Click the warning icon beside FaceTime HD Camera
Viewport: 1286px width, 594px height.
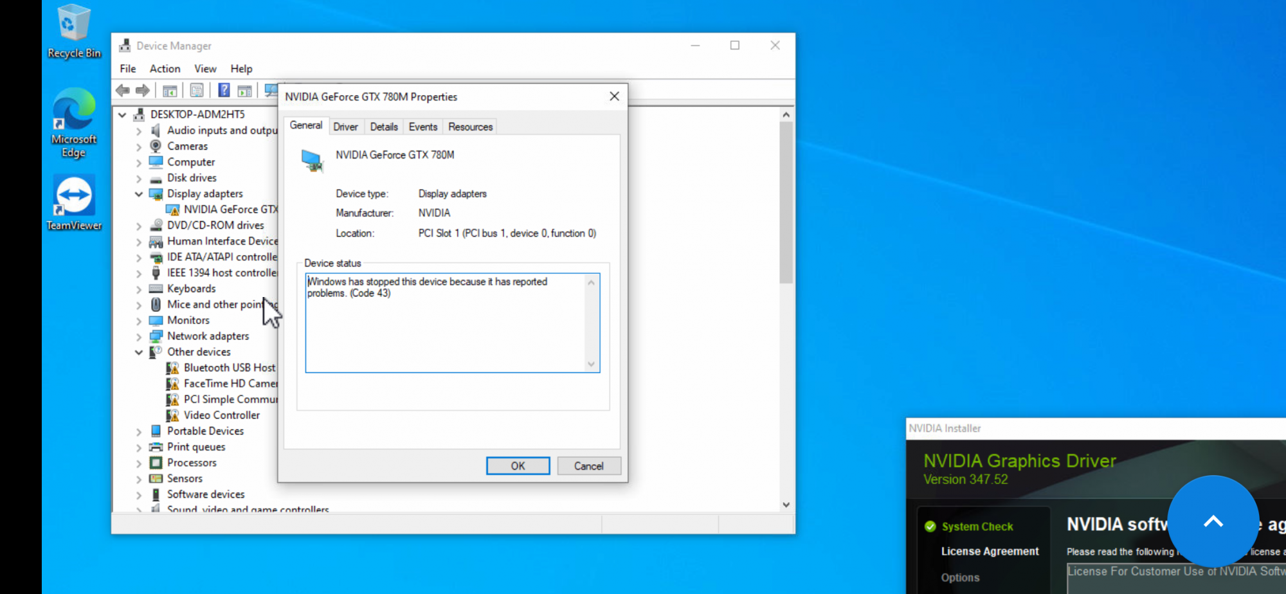pos(172,384)
